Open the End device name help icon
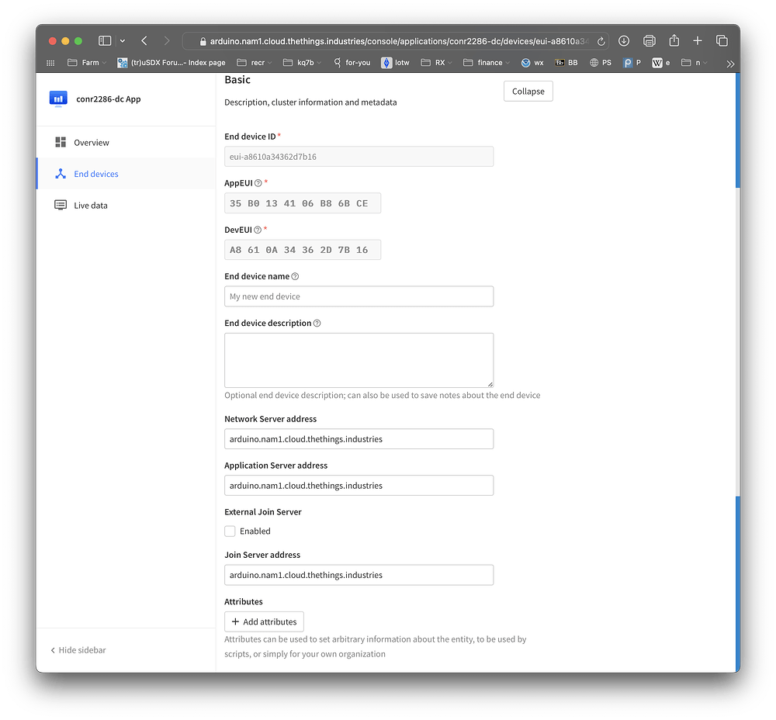The width and height of the screenshot is (776, 720). (x=295, y=277)
